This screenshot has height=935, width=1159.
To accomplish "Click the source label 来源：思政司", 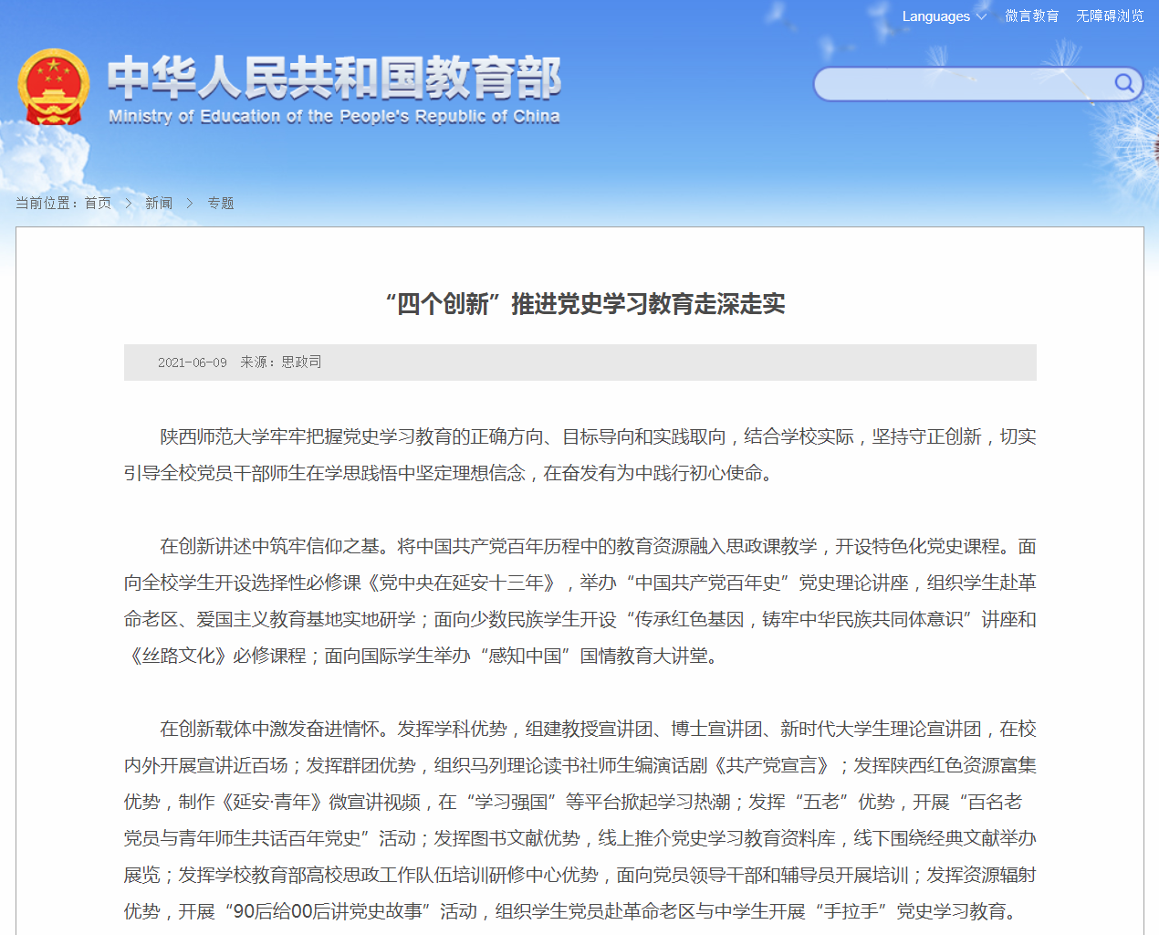I will [x=281, y=362].
